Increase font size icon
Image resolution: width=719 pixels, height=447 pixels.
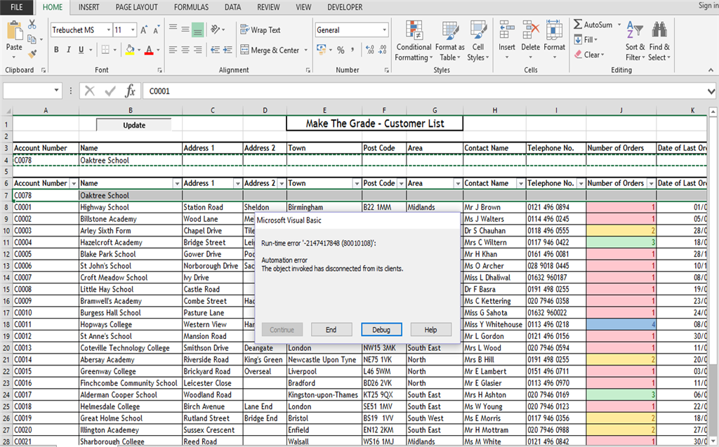144,30
